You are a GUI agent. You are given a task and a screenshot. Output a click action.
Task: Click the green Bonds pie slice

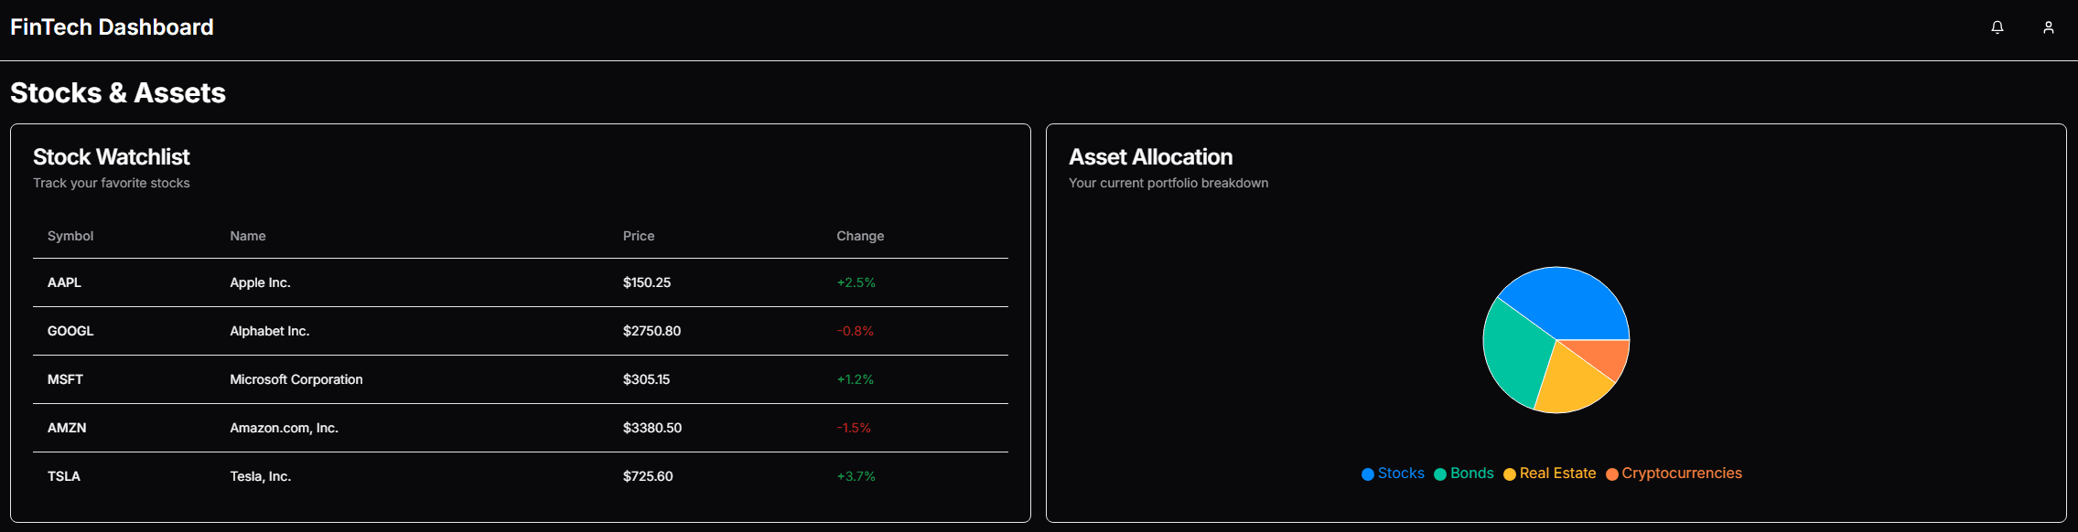[1512, 352]
